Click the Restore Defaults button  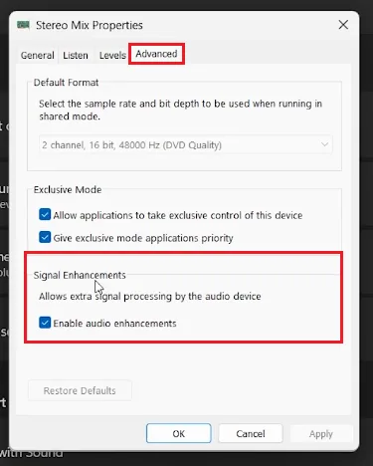click(80, 390)
